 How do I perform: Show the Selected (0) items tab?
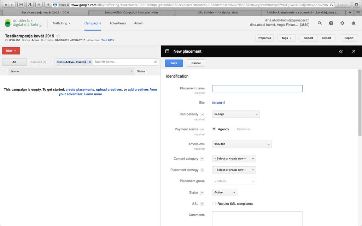click(38, 62)
